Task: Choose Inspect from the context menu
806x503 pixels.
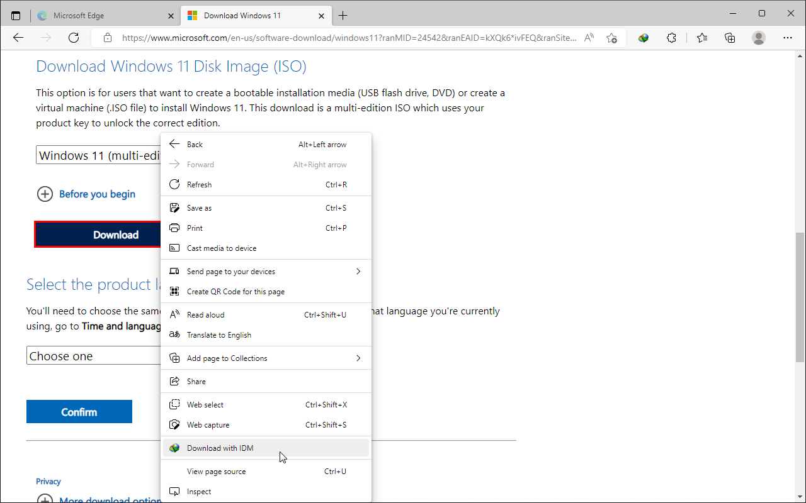Action: (x=266, y=492)
